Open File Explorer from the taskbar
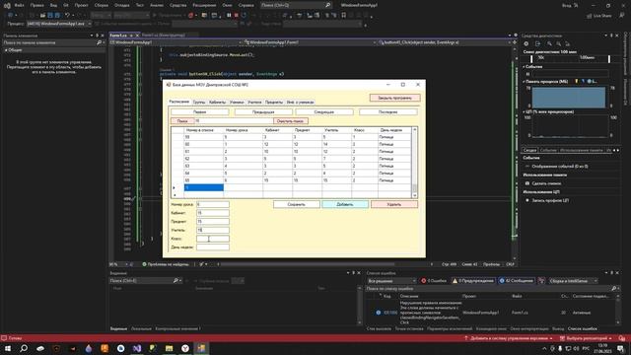The height and width of the screenshot is (355, 631). click(169, 348)
